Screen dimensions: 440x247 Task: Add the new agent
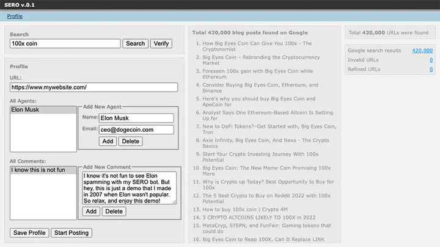click(x=108, y=141)
